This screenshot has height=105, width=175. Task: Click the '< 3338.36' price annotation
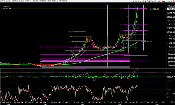tap(154, 9)
